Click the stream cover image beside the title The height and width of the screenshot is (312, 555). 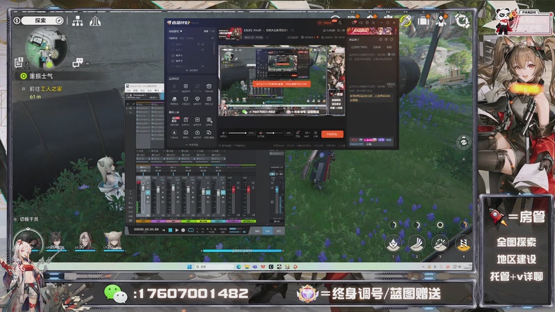(230, 33)
